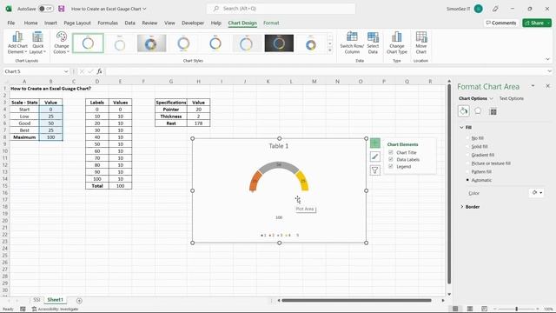The width and height of the screenshot is (556, 313).
Task: Uncheck the Legend checkbox
Action: [391, 166]
